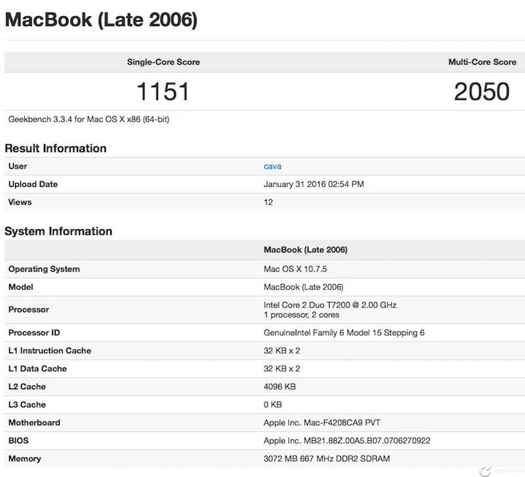Select the L1 Data Cache label
This screenshot has height=477, width=525.
[37, 369]
